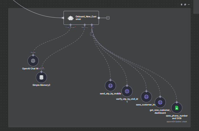Click the top connector of send_otp_by_mobile
This screenshot has width=199, height=131.
point(111,80)
